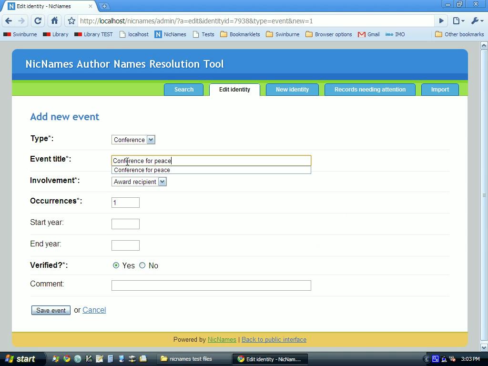Reload the page with the refresh icon
This screenshot has width=488, height=366.
[38, 21]
